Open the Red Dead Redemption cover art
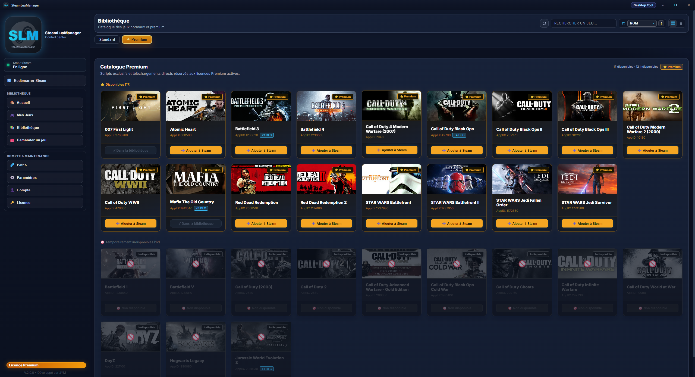695x377 pixels. click(261, 179)
